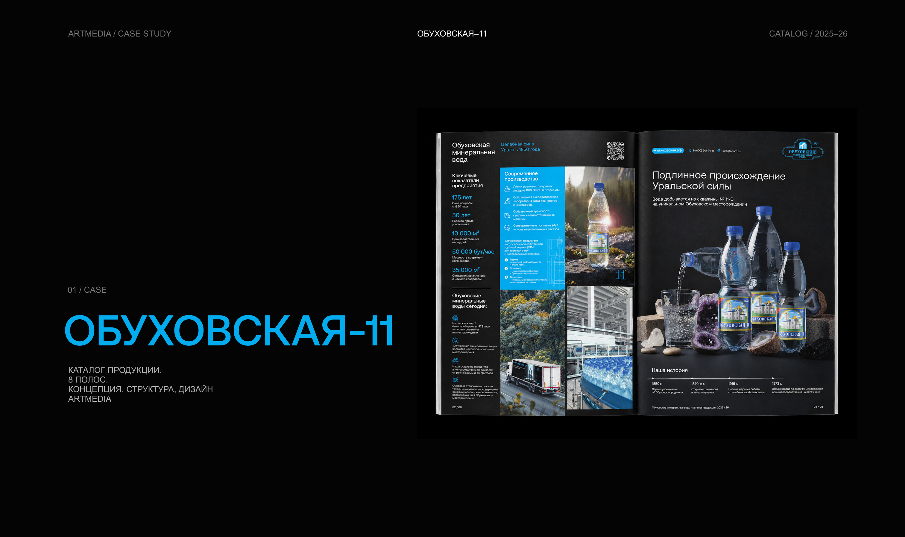905x537 pixels.
Task: Click the mail icon next to info@omv11.ru
Action: click(x=719, y=151)
